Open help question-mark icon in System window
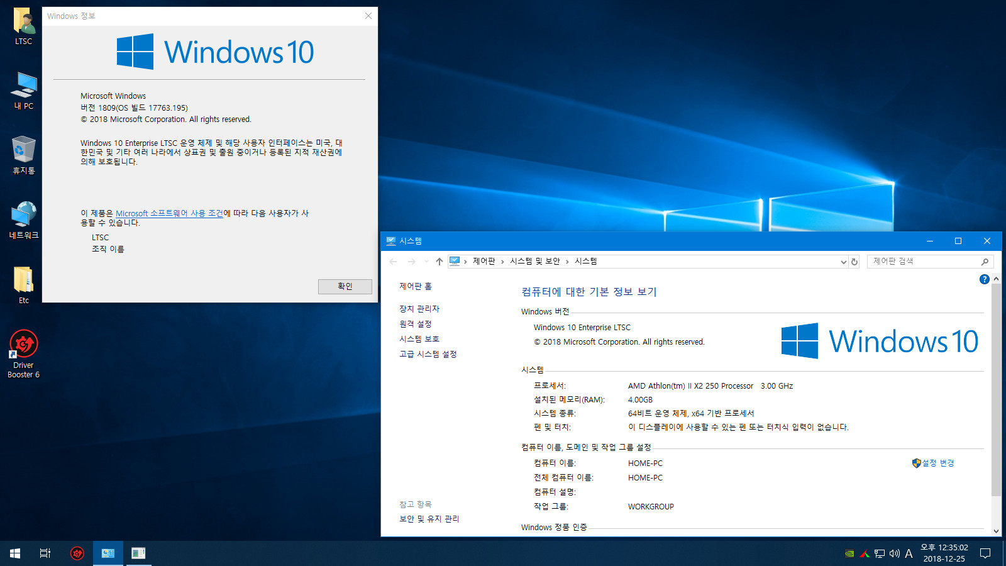 point(985,279)
